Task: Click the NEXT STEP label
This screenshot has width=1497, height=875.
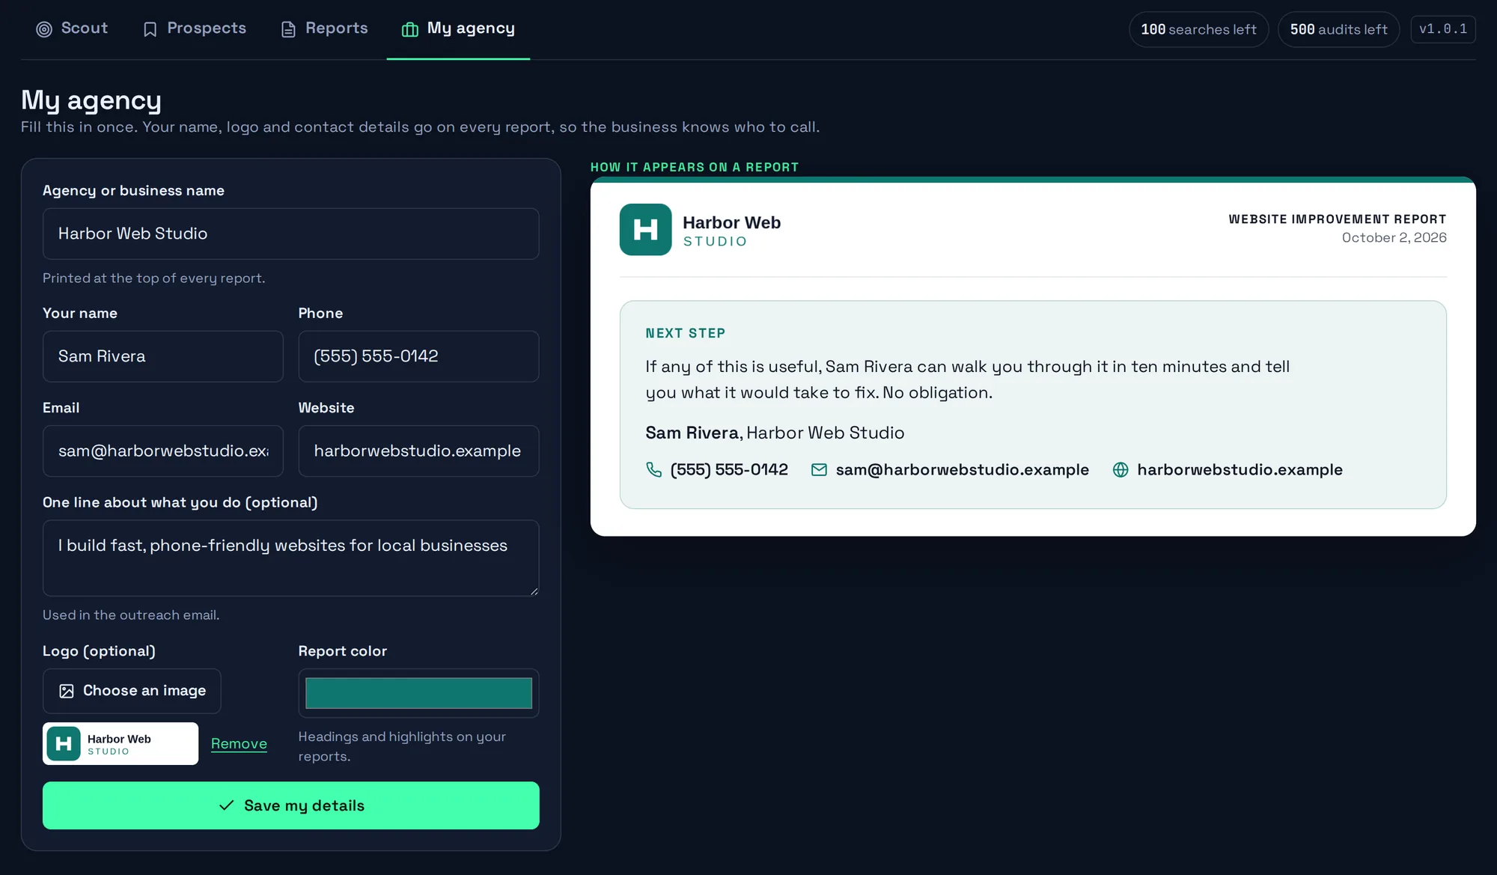Action: point(685,333)
